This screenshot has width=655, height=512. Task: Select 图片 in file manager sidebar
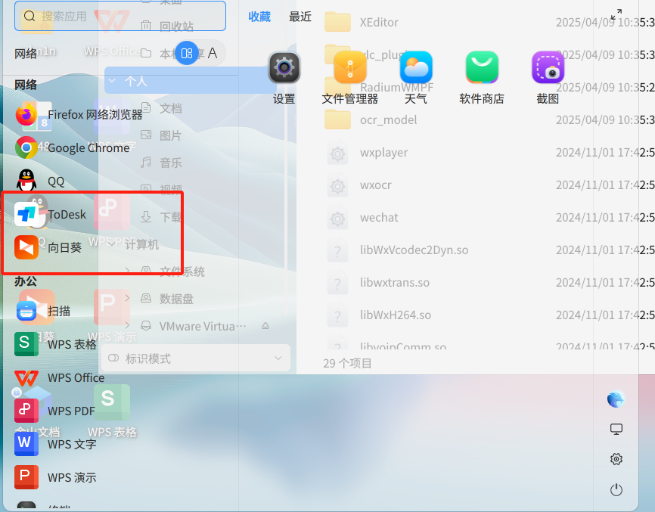point(161,135)
